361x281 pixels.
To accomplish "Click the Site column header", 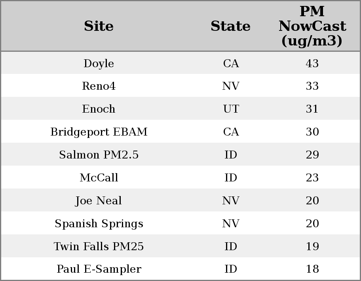I will (99, 26).
